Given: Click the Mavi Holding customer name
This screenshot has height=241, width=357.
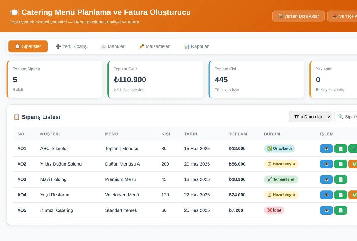Looking at the screenshot, I should [54, 179].
